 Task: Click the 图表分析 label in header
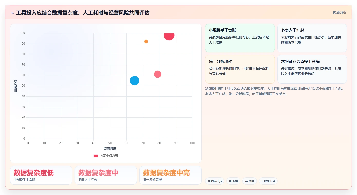[340, 12]
